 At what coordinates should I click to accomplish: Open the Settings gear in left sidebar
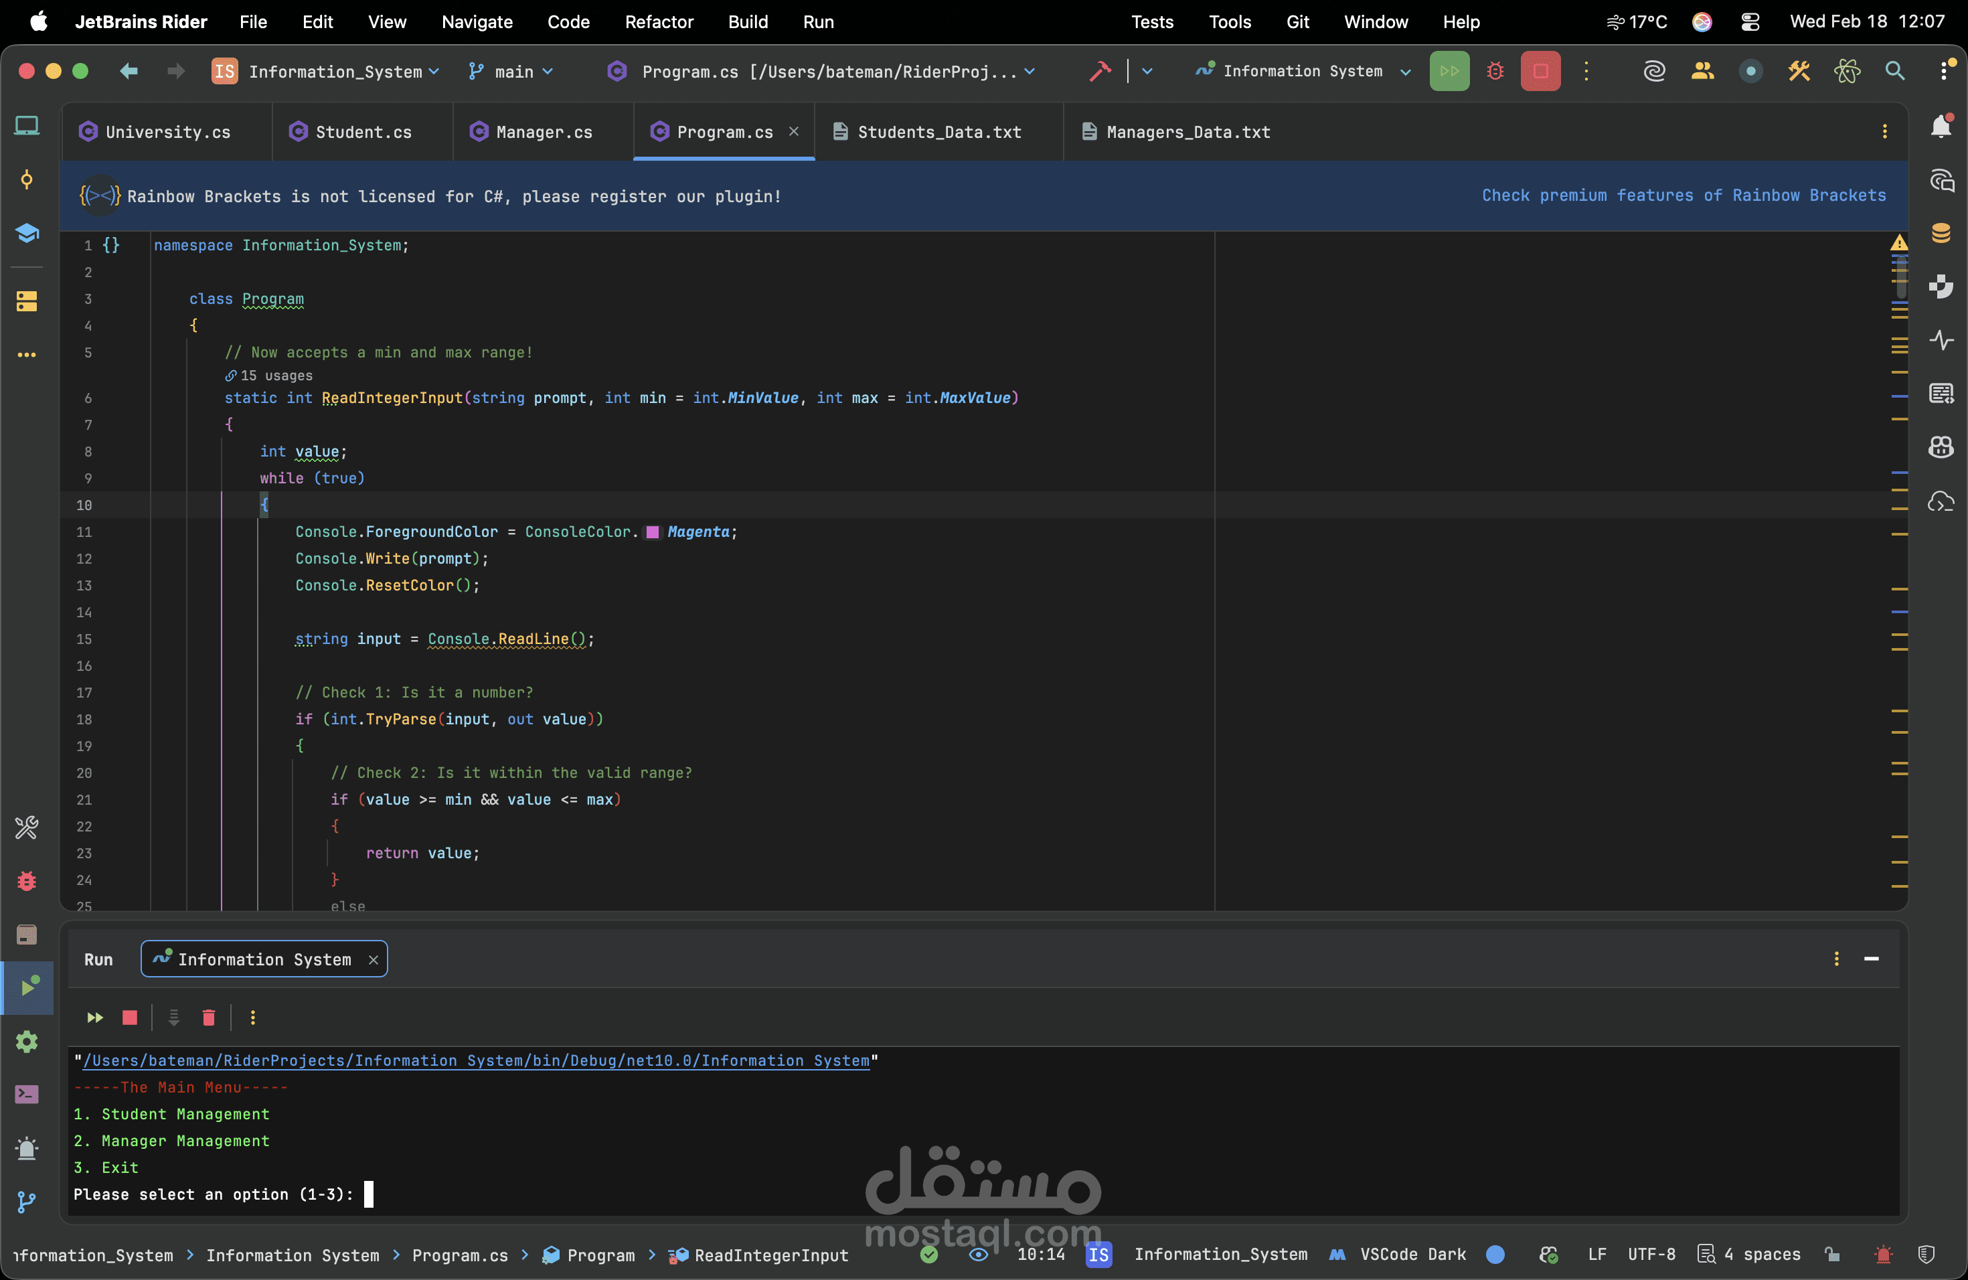(27, 1043)
